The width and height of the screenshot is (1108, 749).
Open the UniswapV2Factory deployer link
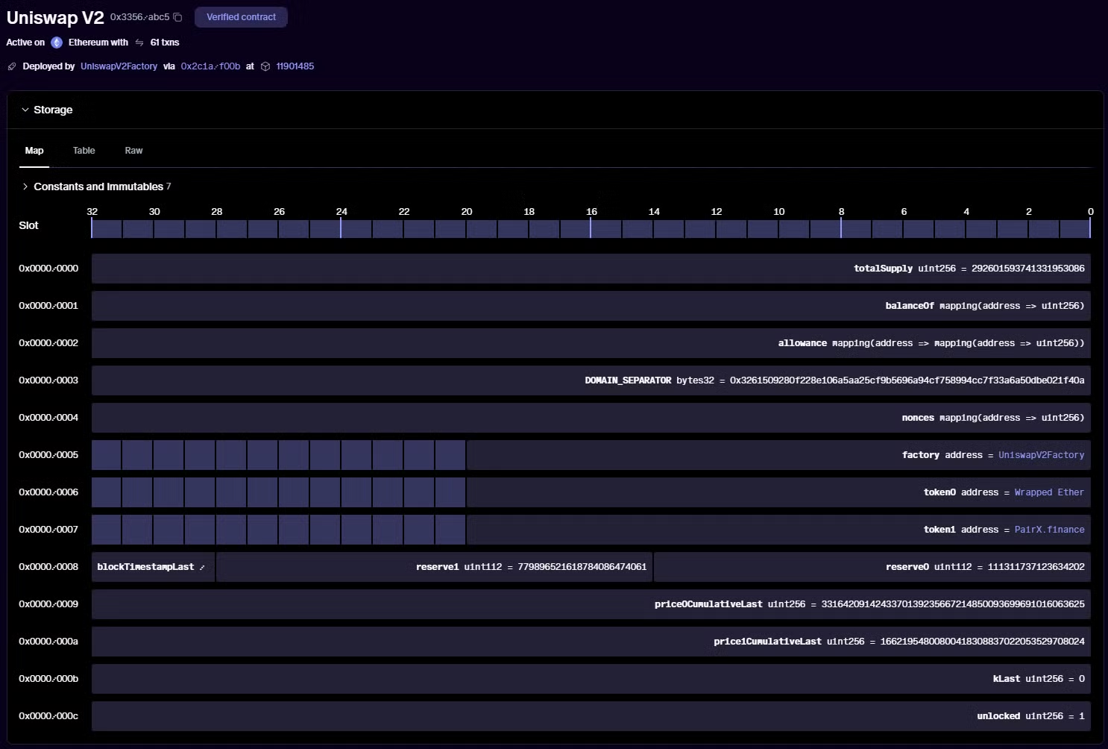pos(119,66)
